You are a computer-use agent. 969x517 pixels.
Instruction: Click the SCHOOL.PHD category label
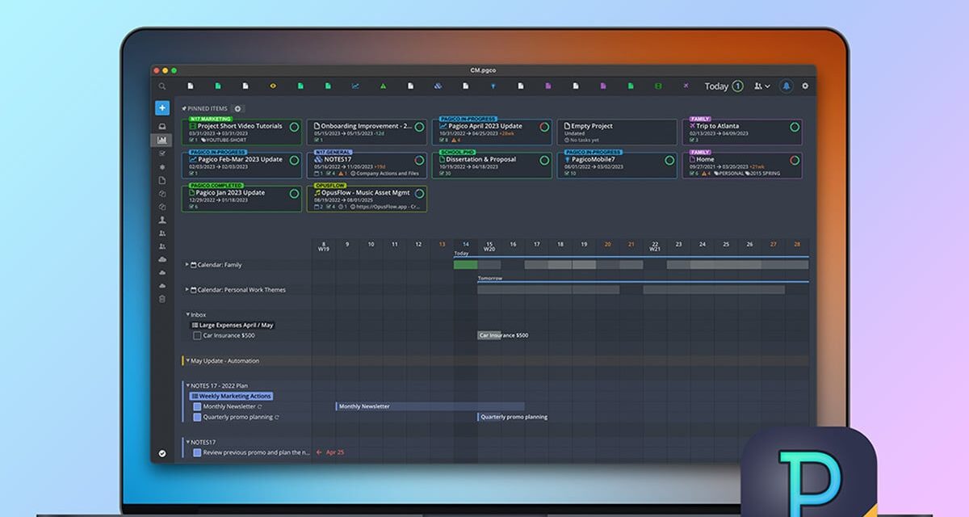tap(458, 152)
